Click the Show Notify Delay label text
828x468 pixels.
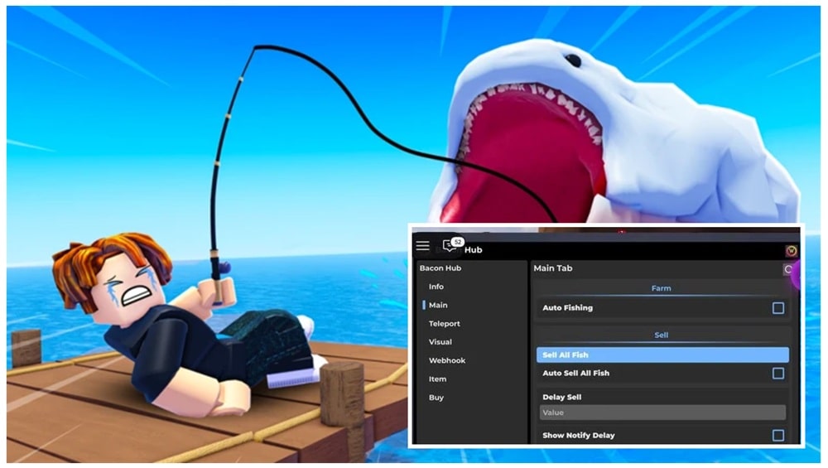579,435
